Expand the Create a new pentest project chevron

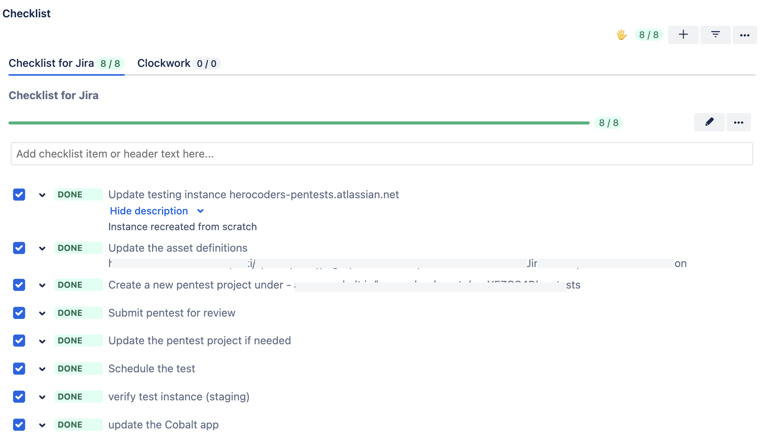pyautogui.click(x=42, y=285)
